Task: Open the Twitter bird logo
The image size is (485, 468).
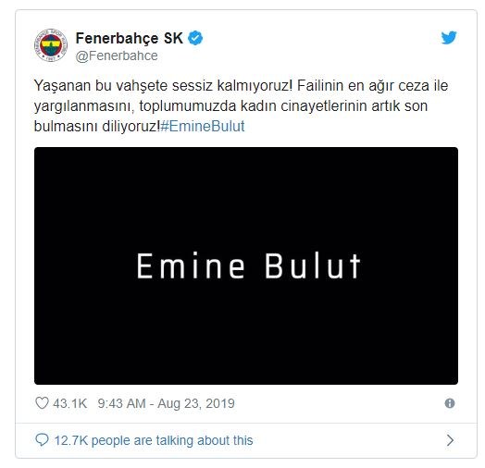Action: point(449,38)
